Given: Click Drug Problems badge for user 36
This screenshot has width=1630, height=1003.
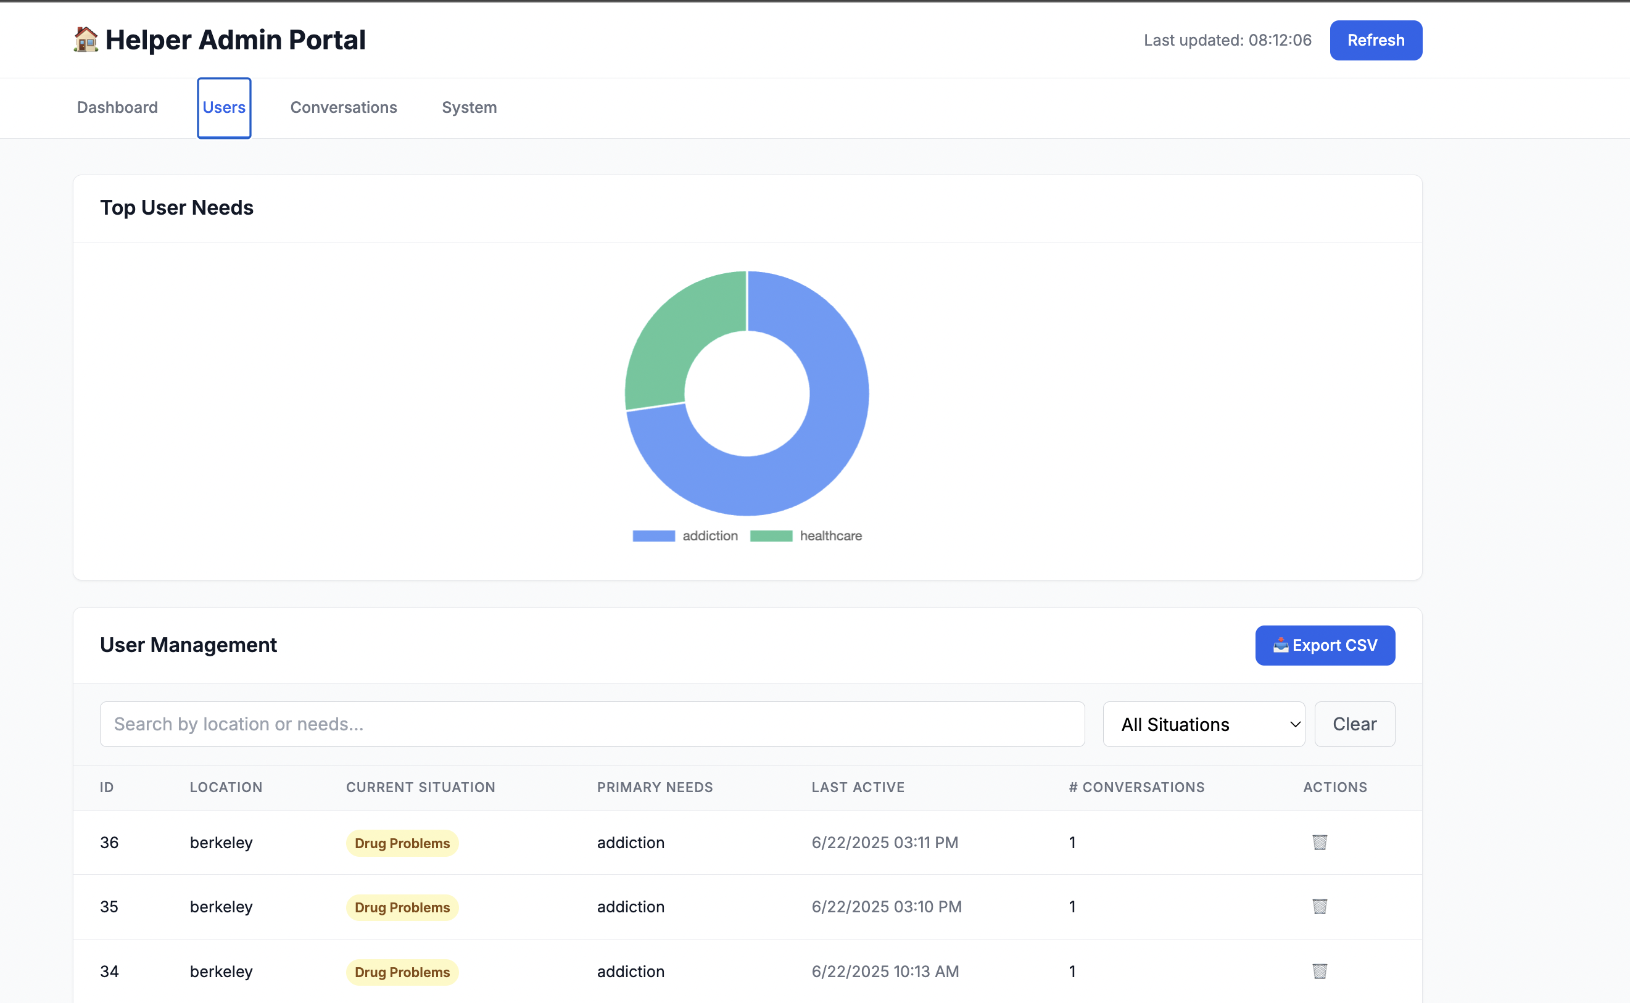Looking at the screenshot, I should tap(402, 843).
